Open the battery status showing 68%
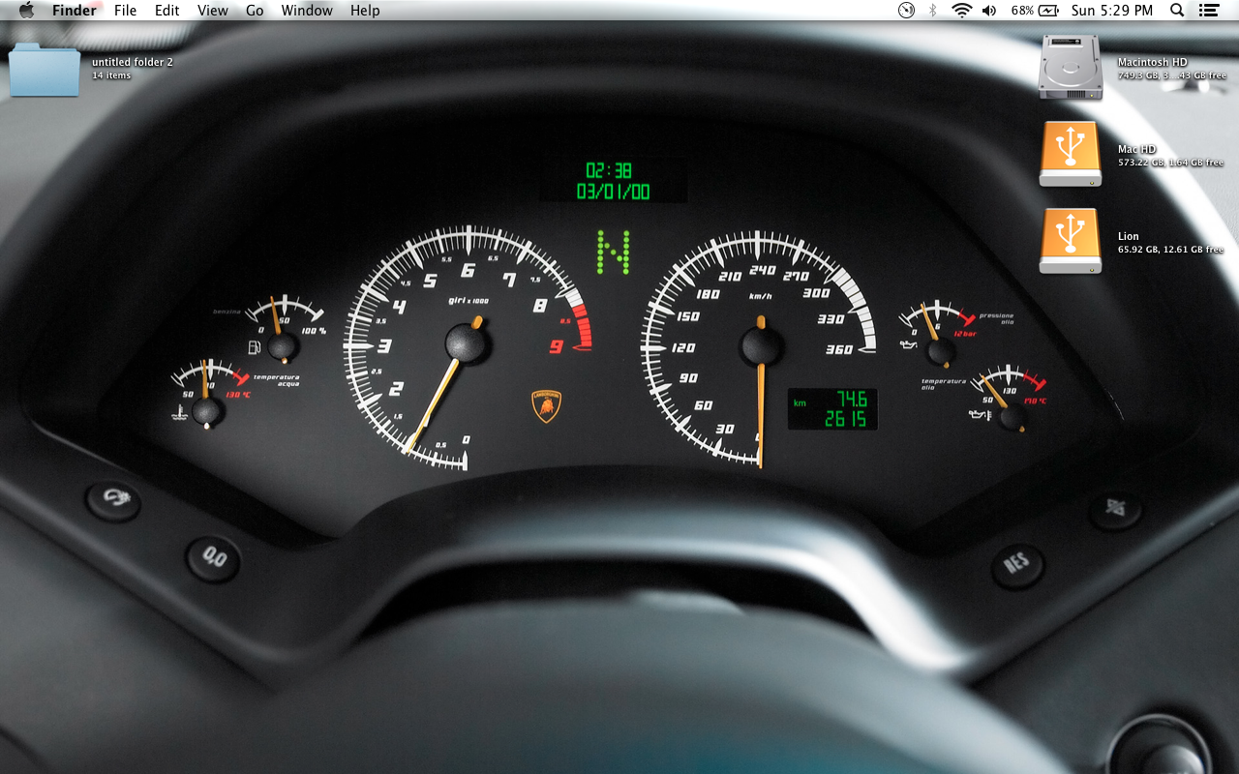The width and height of the screenshot is (1239, 774). click(1036, 11)
